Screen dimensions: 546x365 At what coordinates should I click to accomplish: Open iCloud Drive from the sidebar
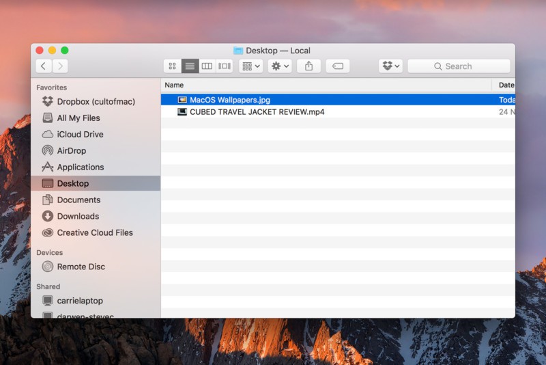click(x=96, y=134)
